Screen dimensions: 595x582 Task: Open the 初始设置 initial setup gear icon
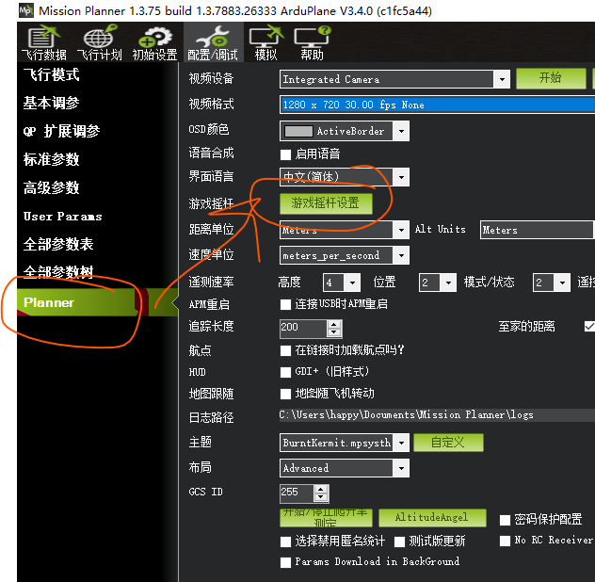tap(154, 42)
